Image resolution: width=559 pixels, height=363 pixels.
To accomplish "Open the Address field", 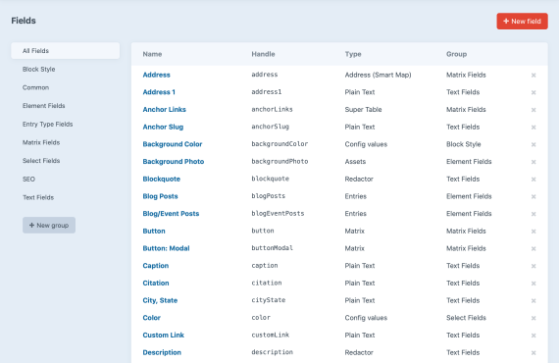I will click(x=156, y=75).
